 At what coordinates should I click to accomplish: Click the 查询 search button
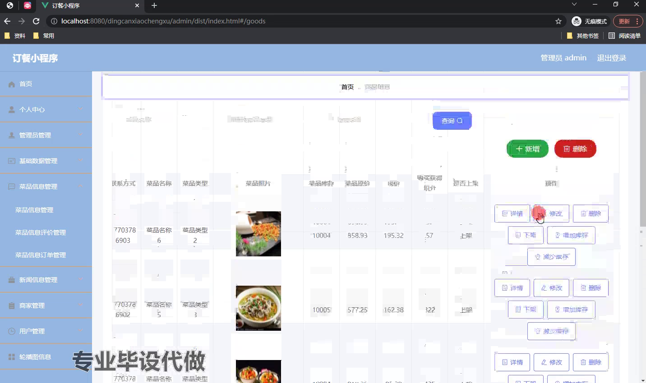(x=452, y=121)
